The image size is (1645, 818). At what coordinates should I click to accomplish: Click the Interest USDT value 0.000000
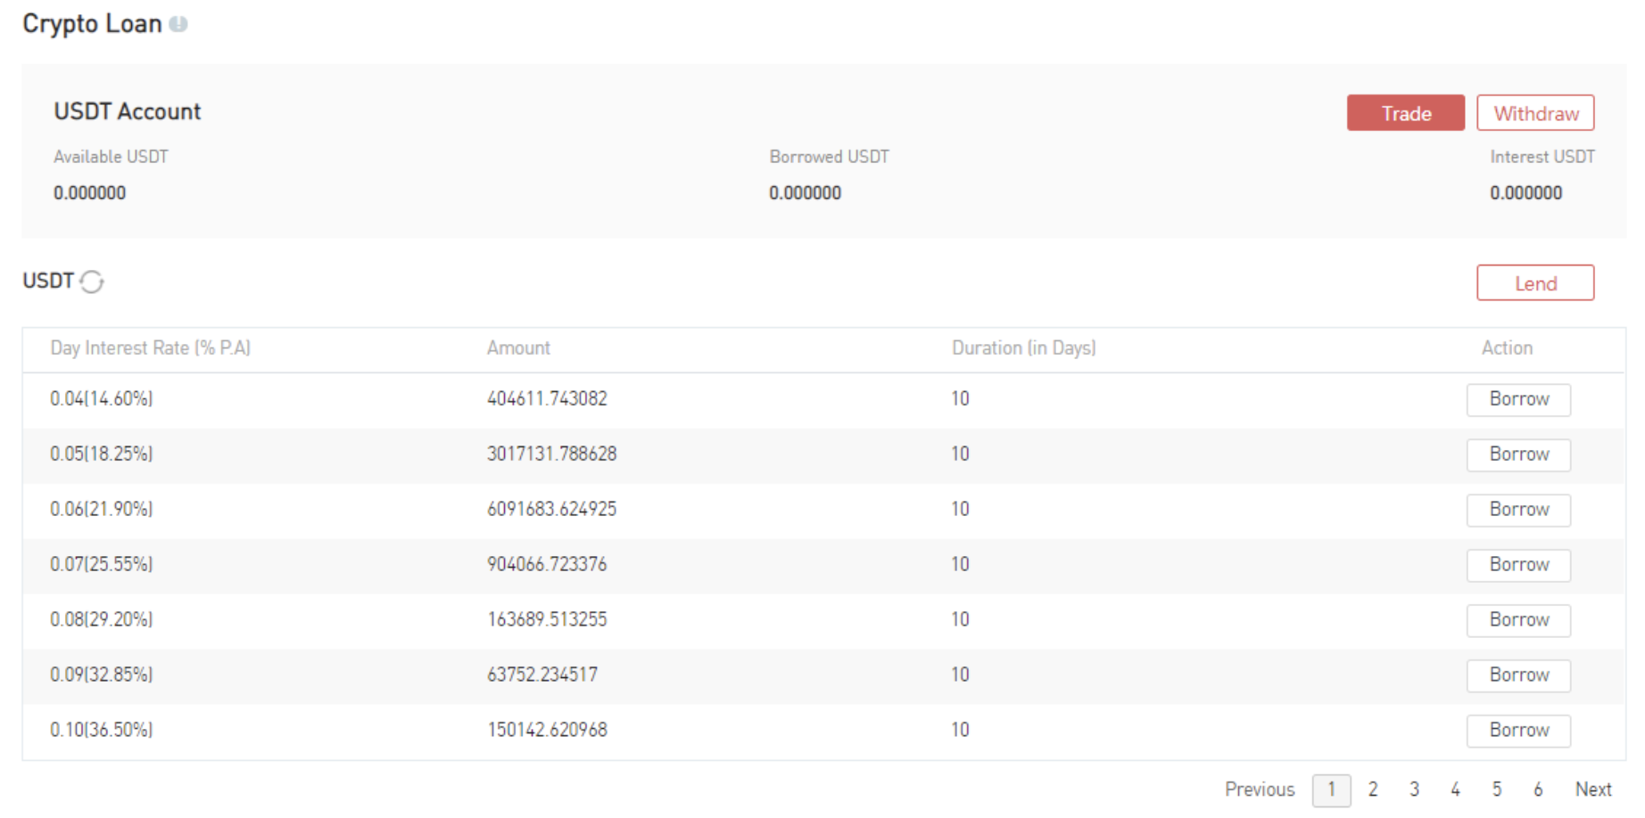(x=1525, y=193)
